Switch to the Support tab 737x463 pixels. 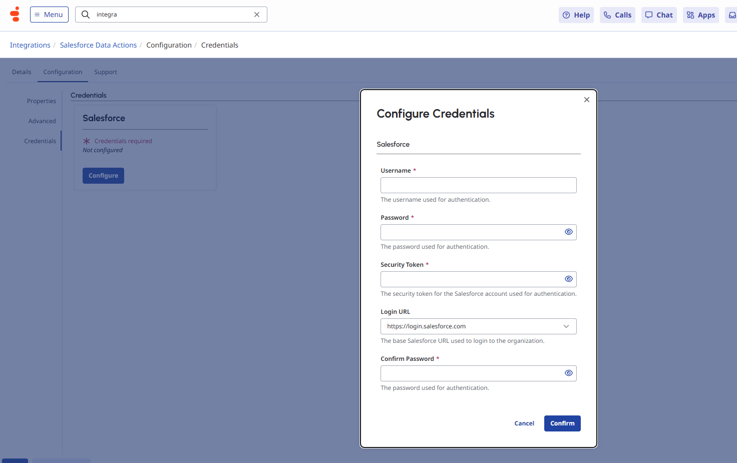[106, 72]
